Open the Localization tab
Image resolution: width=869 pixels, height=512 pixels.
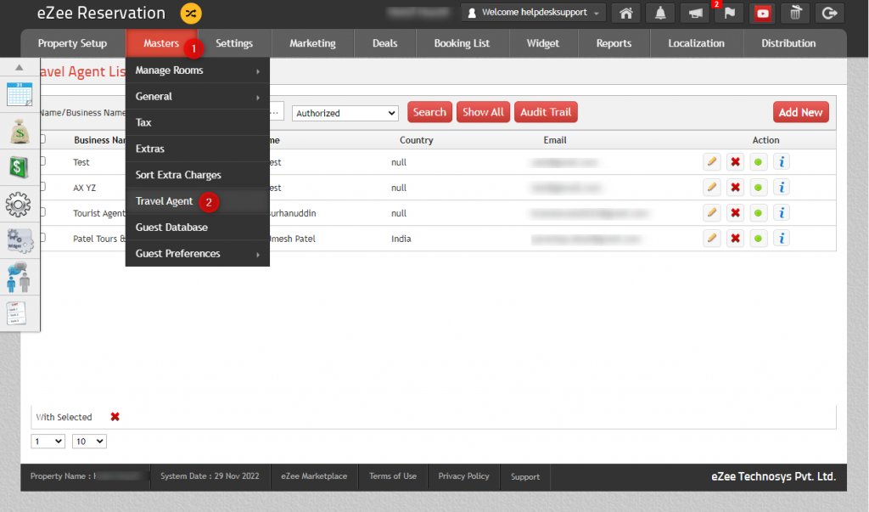pyautogui.click(x=696, y=43)
